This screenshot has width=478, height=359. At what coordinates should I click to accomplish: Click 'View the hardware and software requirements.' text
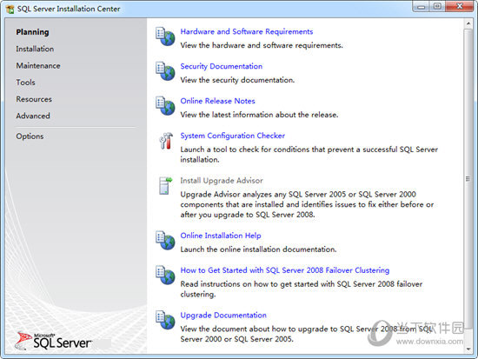[262, 45]
